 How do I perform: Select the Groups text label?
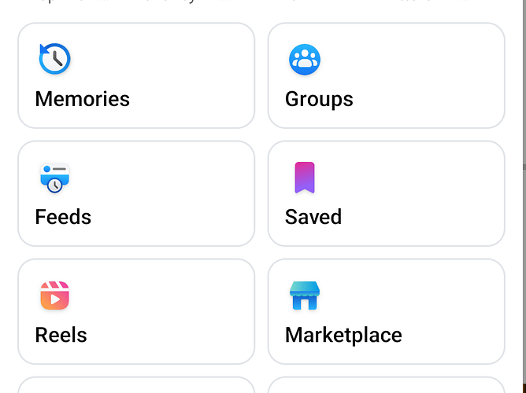coord(319,99)
